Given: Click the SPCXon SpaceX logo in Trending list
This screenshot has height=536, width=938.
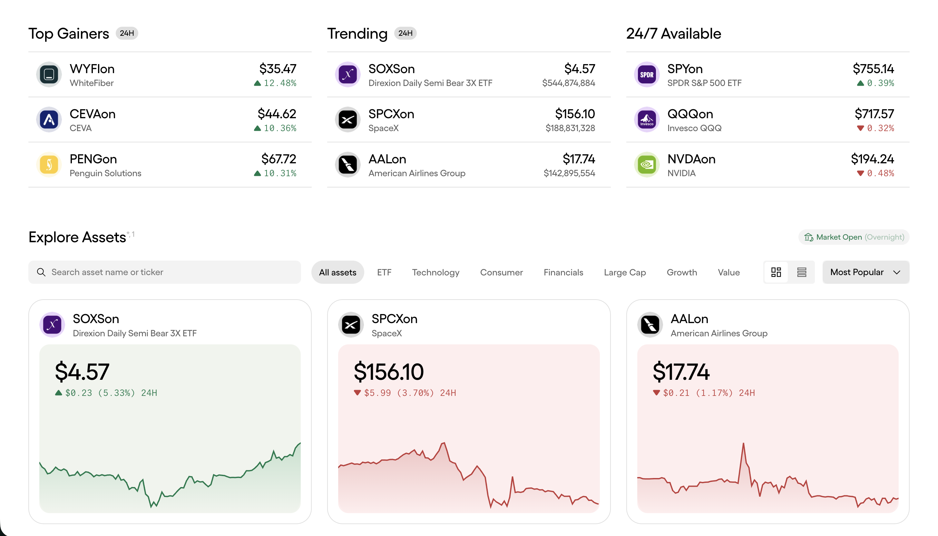Looking at the screenshot, I should [348, 120].
